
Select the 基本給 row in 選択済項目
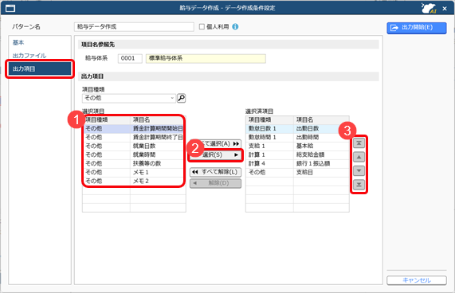297,146
